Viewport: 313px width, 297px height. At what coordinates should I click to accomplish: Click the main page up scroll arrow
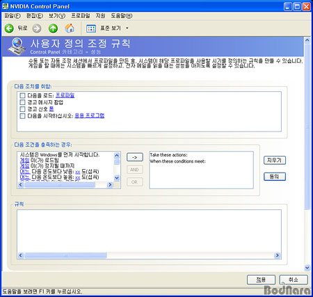pos(307,40)
